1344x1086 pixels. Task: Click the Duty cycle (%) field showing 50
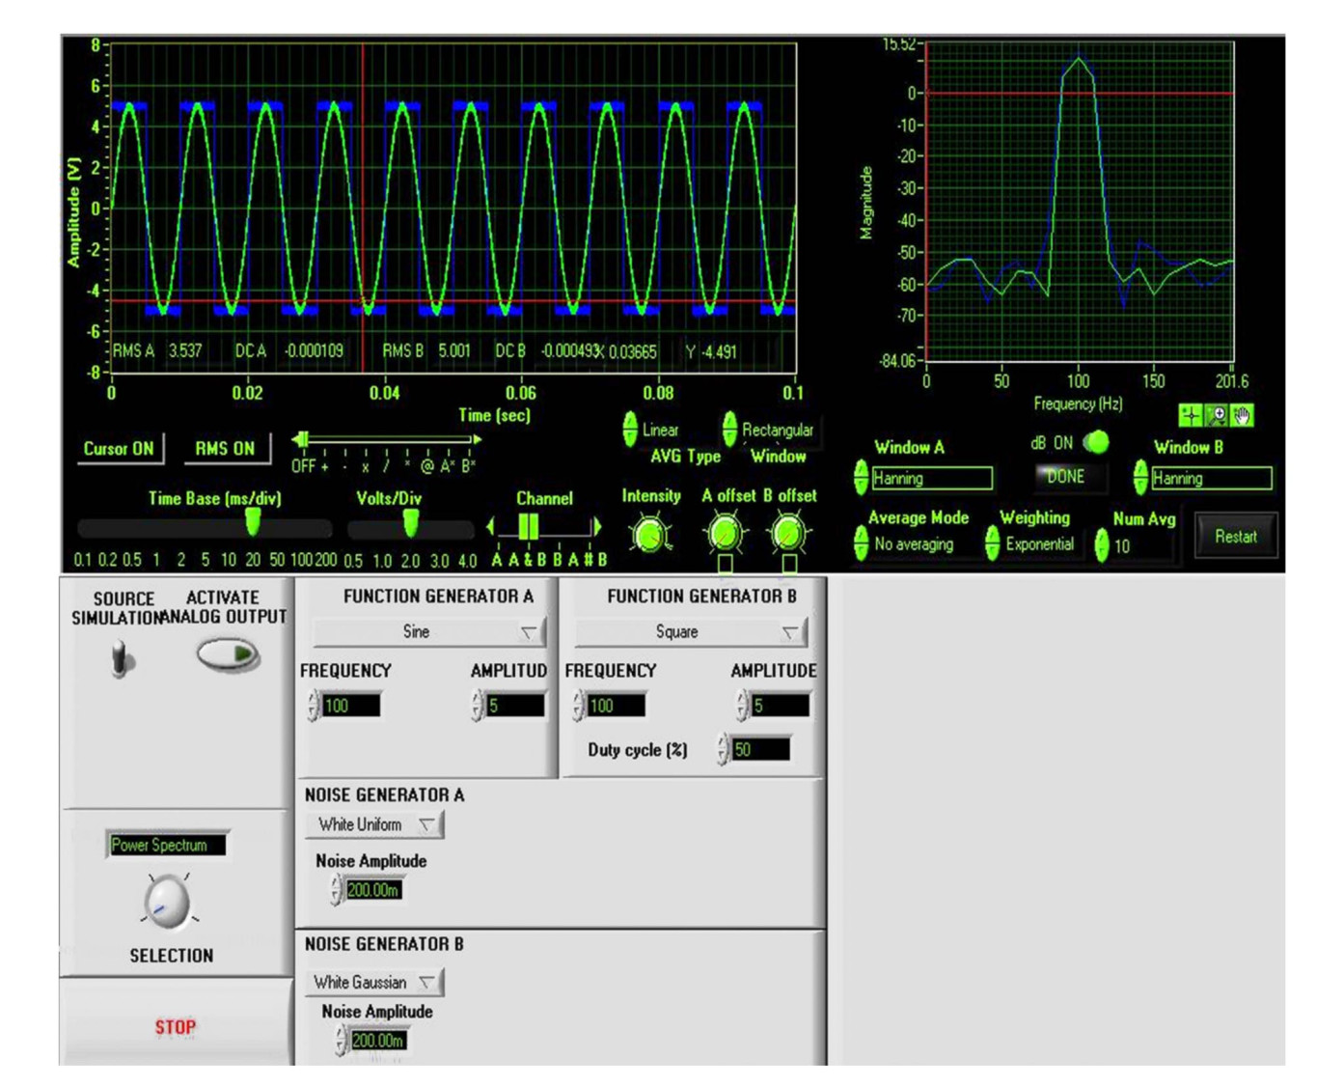point(760,749)
